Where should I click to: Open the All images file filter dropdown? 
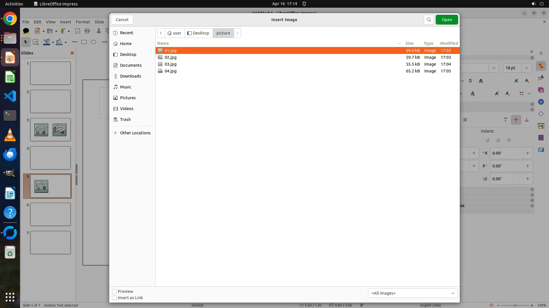[x=413, y=293]
